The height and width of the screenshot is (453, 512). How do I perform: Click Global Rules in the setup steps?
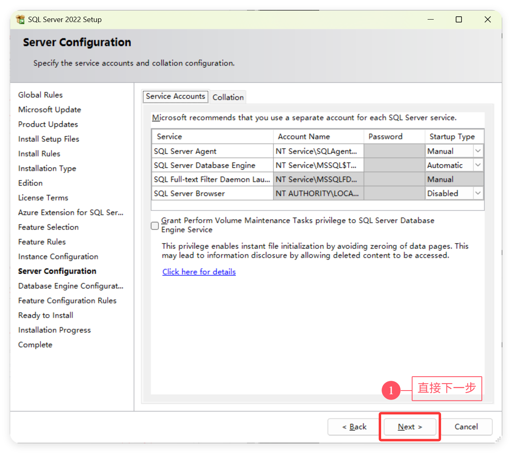coord(40,95)
